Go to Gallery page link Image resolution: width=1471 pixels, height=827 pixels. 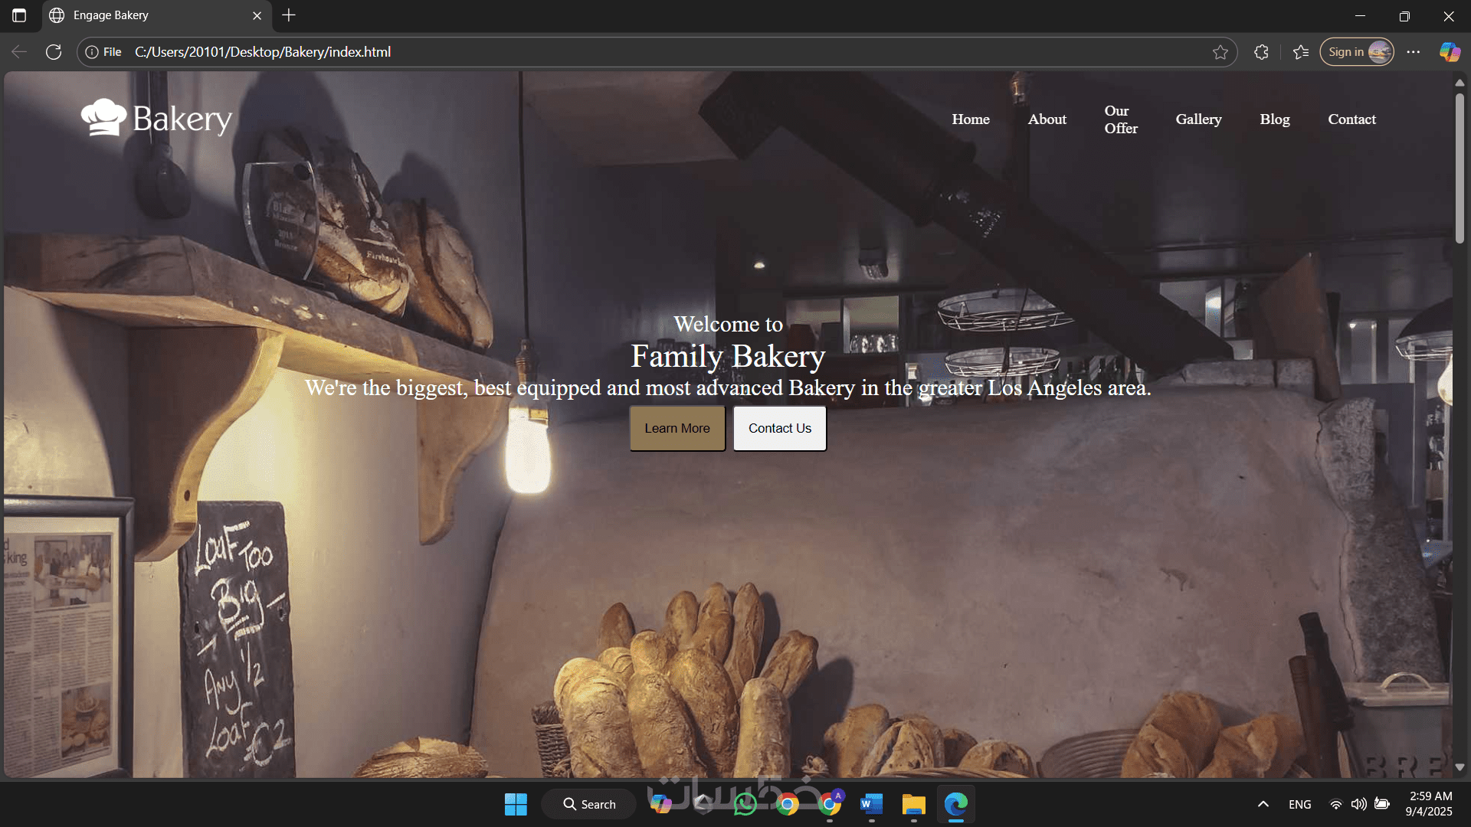[1198, 119]
